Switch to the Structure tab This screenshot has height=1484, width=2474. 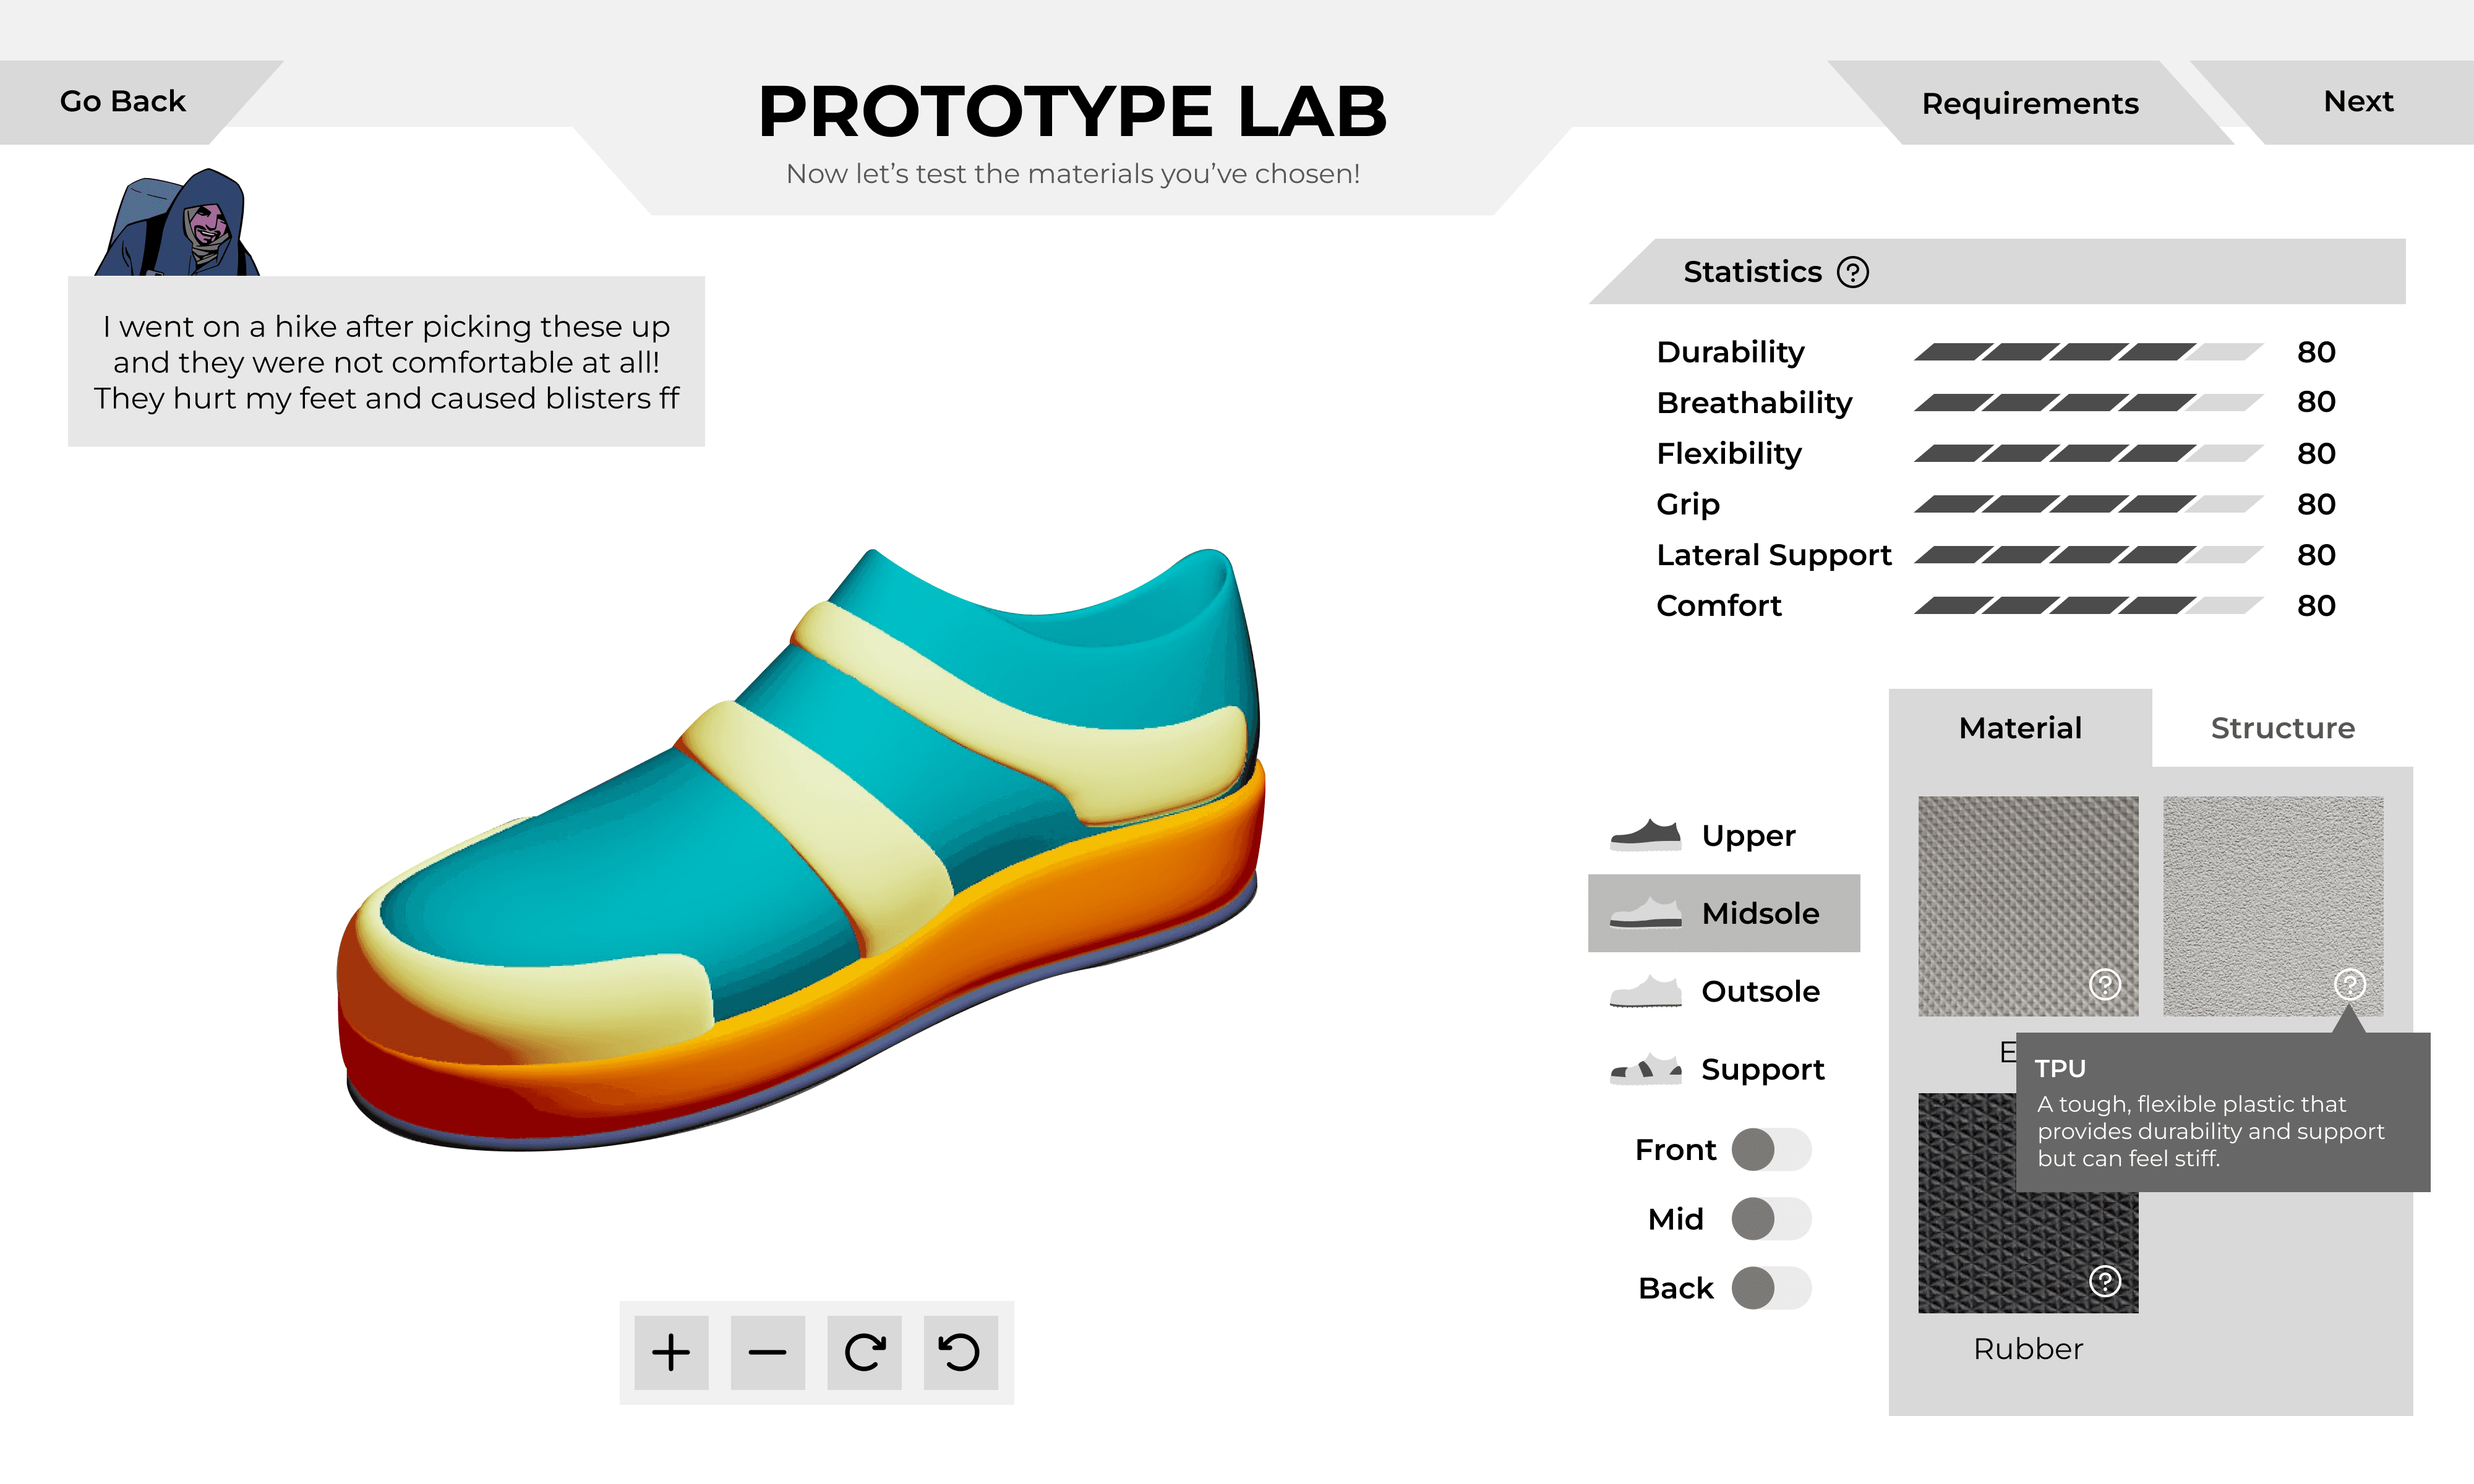[x=2282, y=728]
